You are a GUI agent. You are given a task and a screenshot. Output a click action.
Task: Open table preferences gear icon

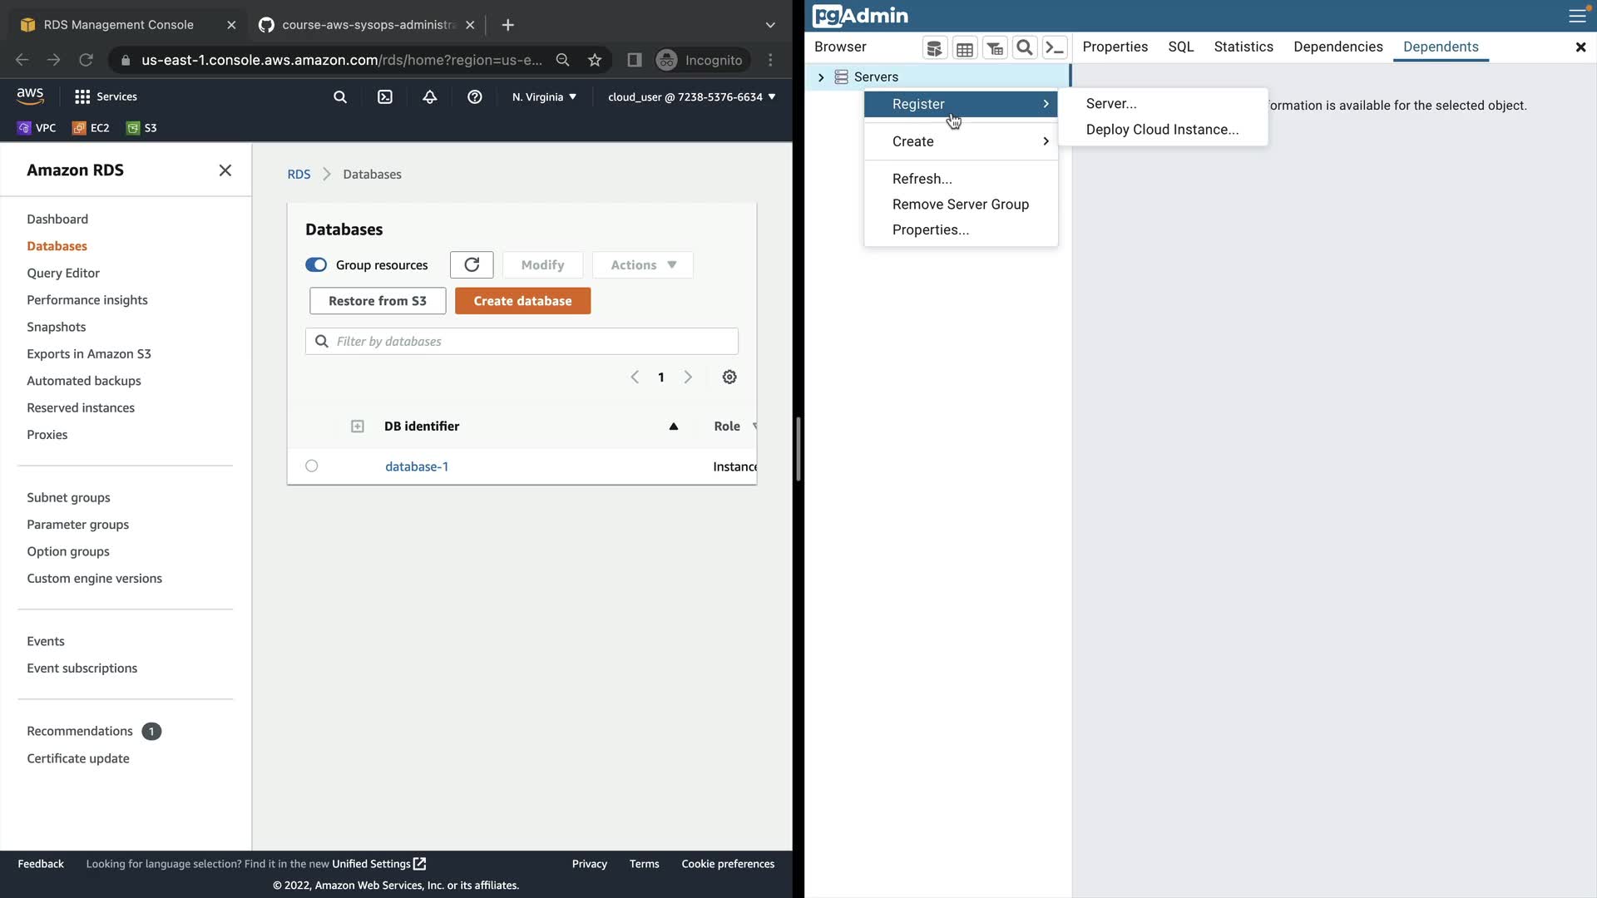729,377
